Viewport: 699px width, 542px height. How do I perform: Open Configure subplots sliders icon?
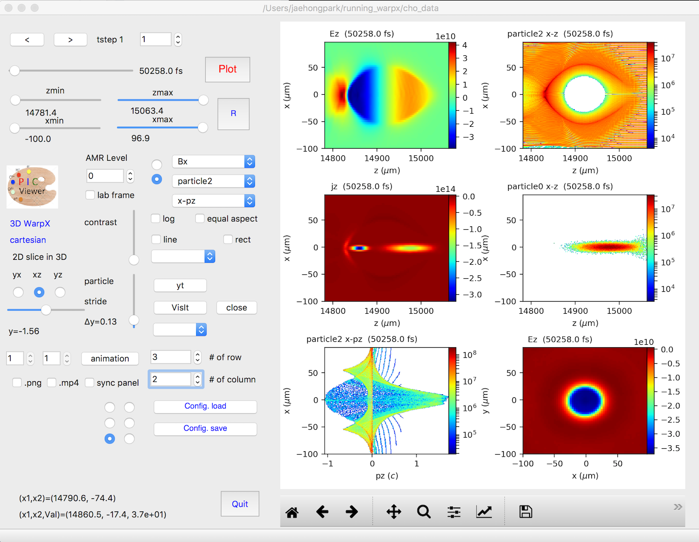pyautogui.click(x=454, y=512)
